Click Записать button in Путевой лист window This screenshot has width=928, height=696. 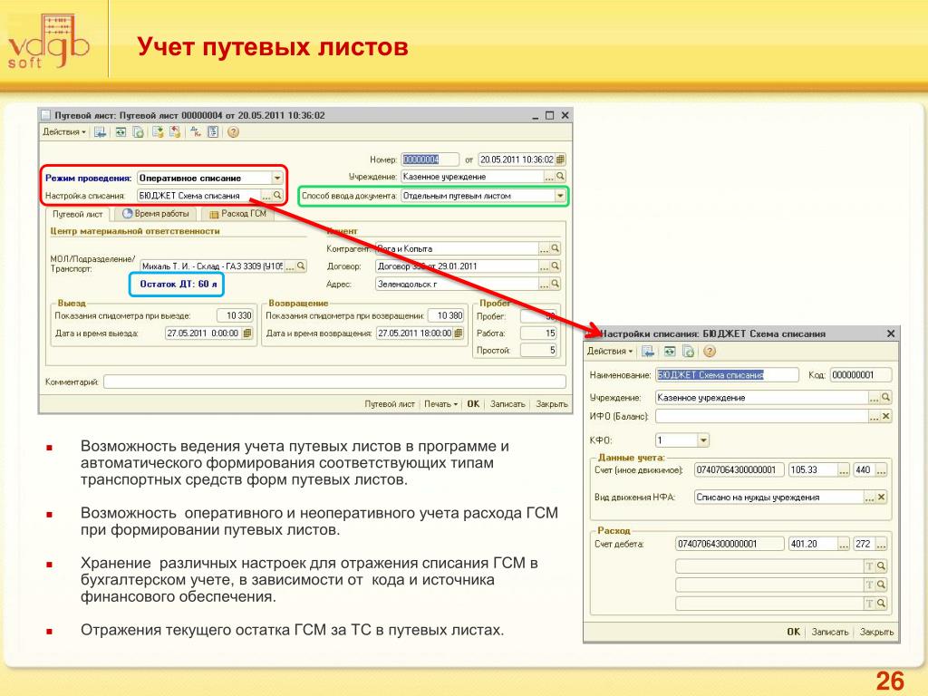[507, 404]
